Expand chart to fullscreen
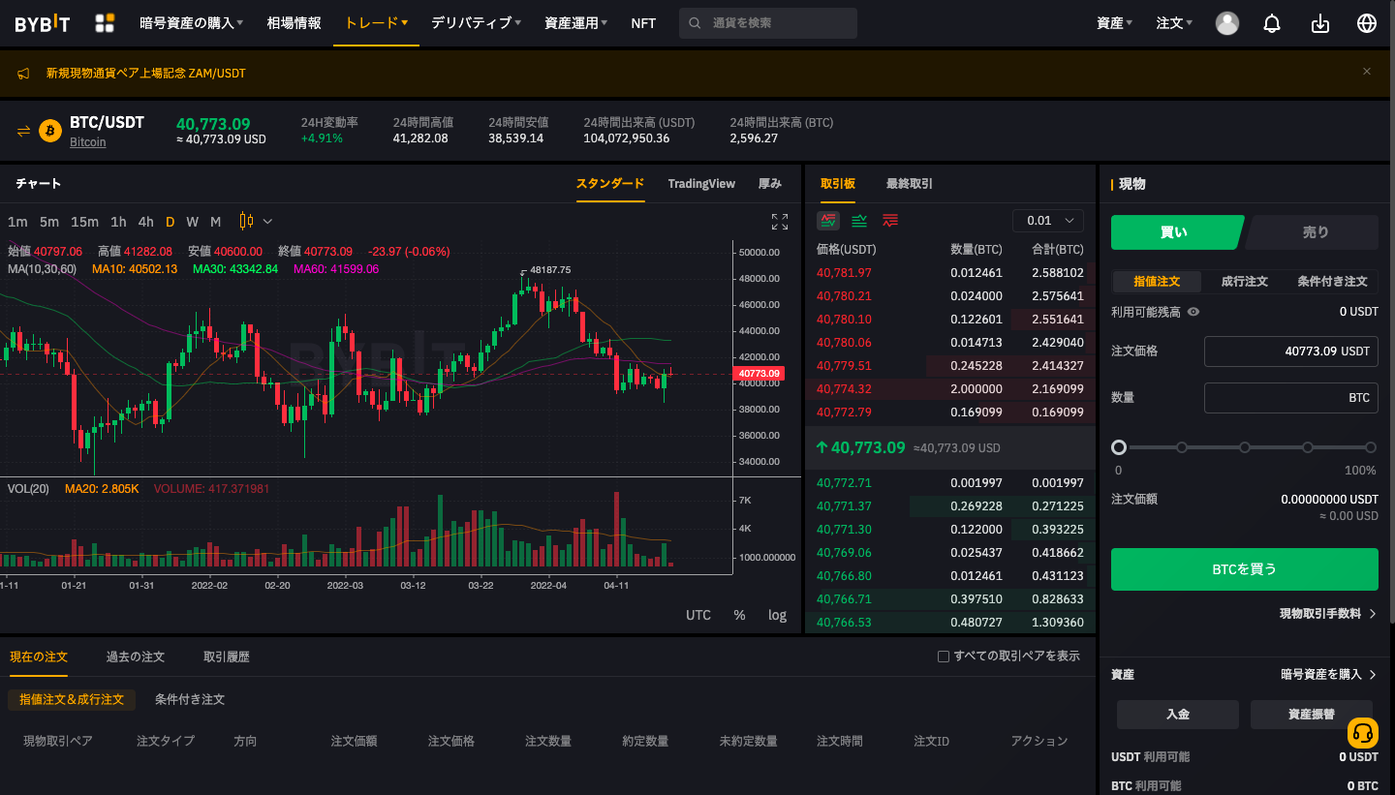Image resolution: width=1395 pixels, height=795 pixels. [x=780, y=222]
